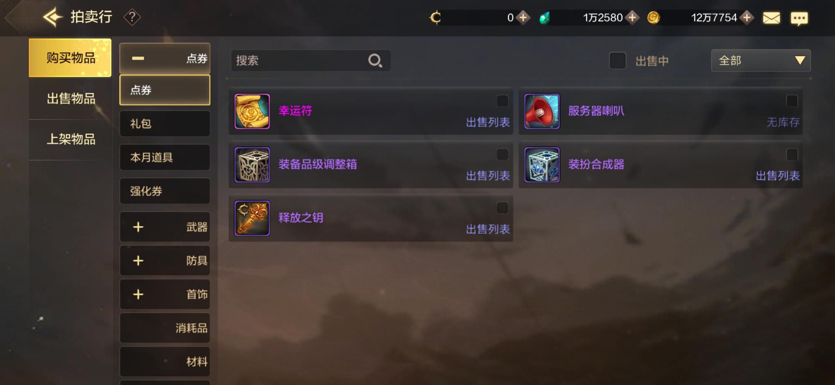835x385 pixels.
Task: Expand the 武器 category
Action: [x=165, y=227]
